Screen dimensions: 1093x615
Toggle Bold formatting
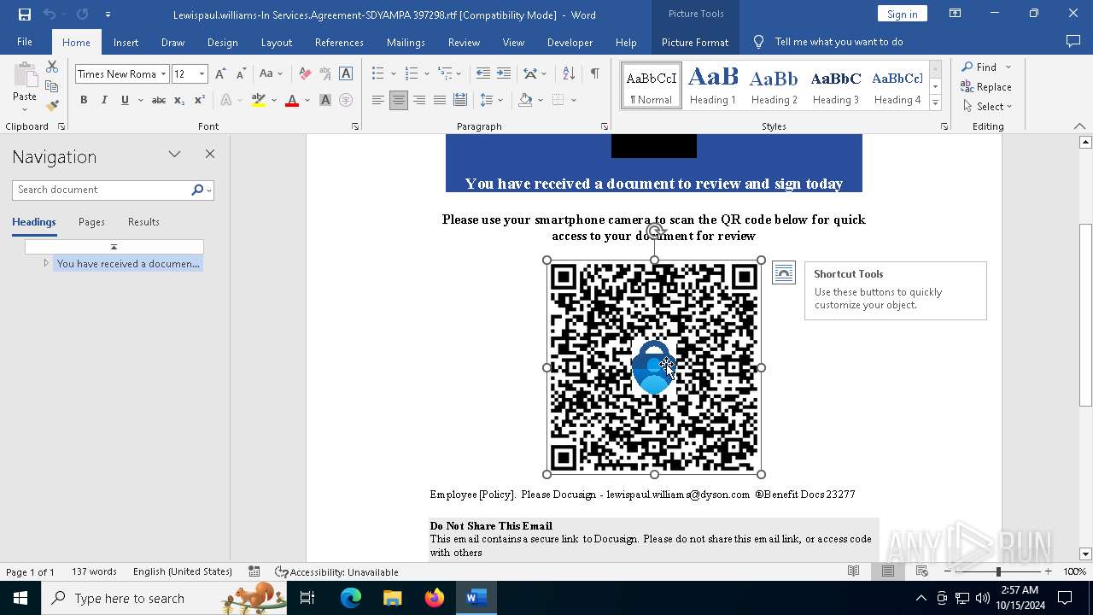click(84, 100)
